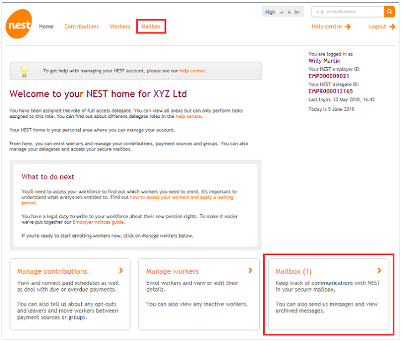
Task: Click the light bulb tip icon
Action: [24, 71]
